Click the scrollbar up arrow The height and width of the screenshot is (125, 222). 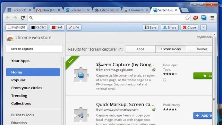pos(214,35)
